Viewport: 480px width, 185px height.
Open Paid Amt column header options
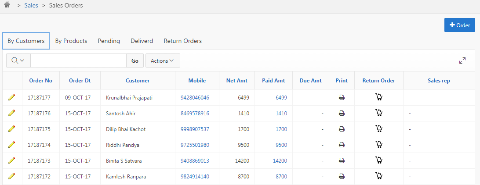[x=274, y=81]
